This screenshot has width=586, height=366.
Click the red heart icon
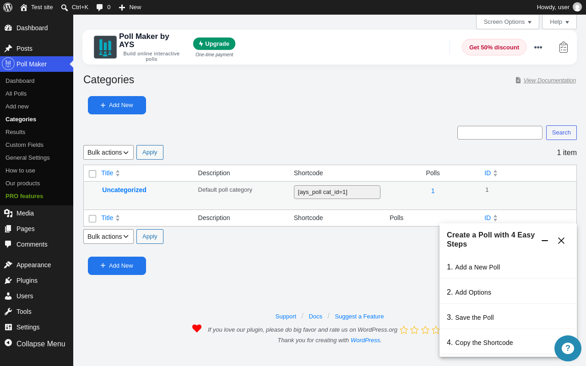[x=197, y=328]
